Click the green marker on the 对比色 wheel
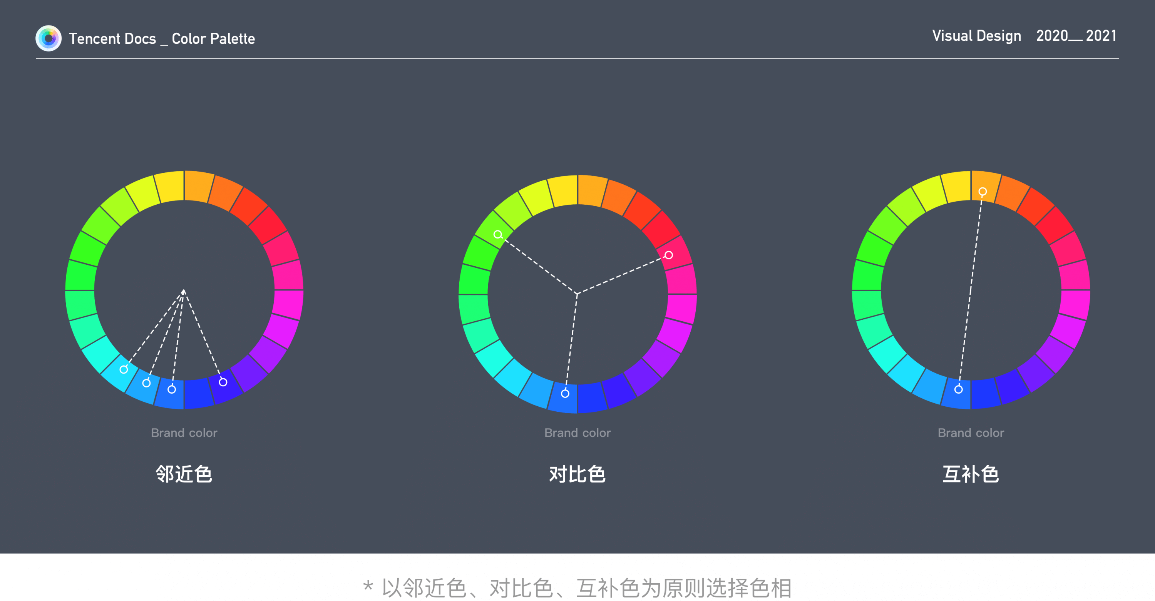This screenshot has width=1155, height=601. (498, 234)
